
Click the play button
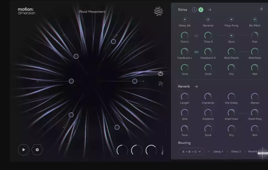pos(24,150)
